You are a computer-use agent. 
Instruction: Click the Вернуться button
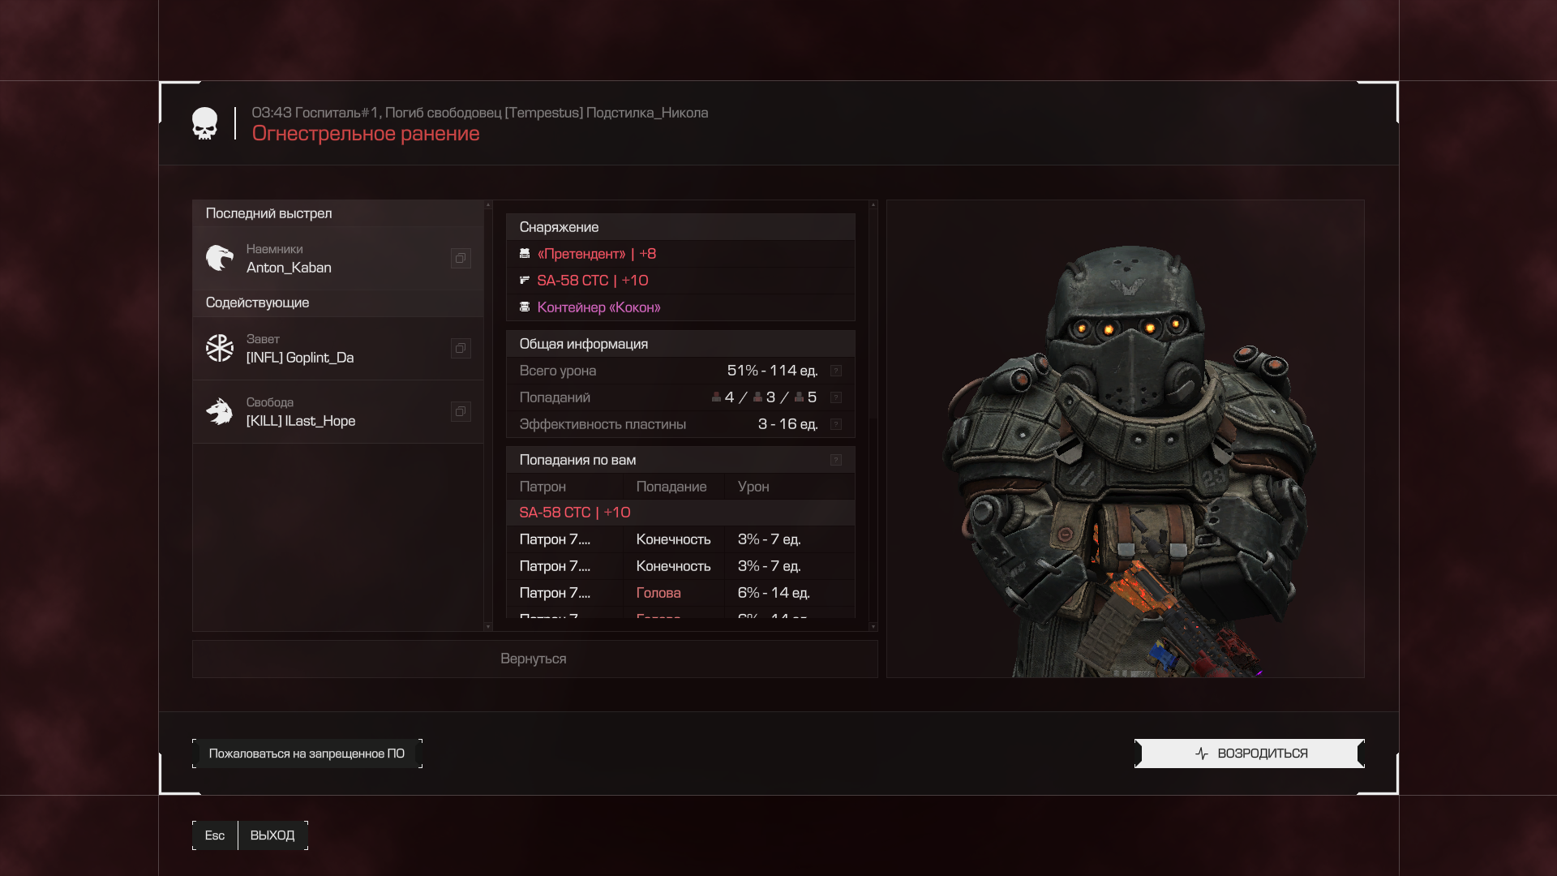tap(534, 659)
